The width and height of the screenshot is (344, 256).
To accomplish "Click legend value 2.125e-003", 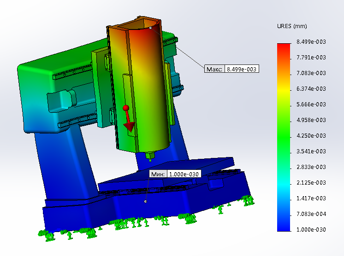I will click(311, 183).
